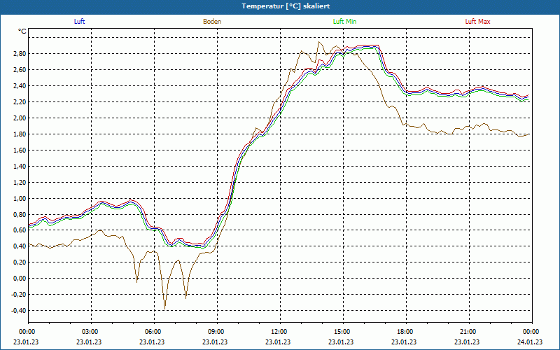Image resolution: width=560 pixels, height=350 pixels.
Task: Click the °C unit label on axis
Action: [22, 31]
